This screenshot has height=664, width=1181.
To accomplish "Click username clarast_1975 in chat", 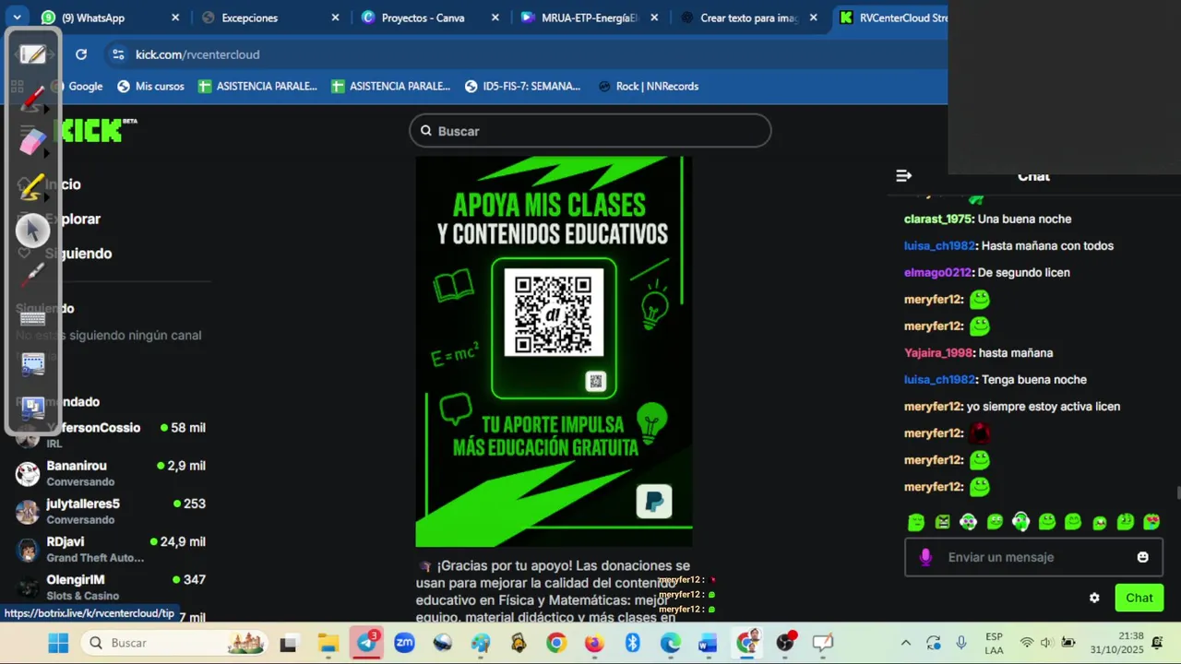I will point(938,219).
